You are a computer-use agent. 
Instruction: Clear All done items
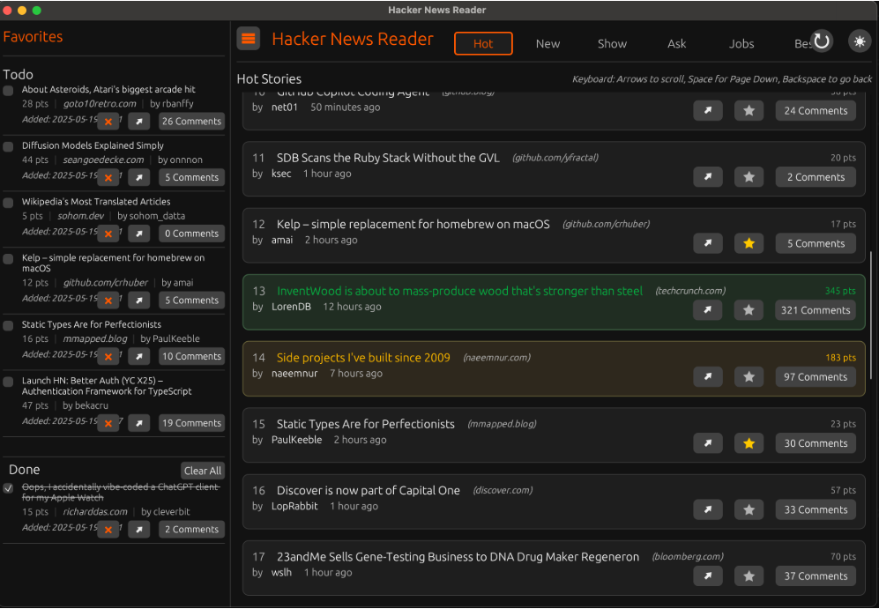(x=203, y=471)
